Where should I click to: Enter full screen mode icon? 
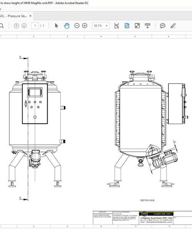click(137, 26)
